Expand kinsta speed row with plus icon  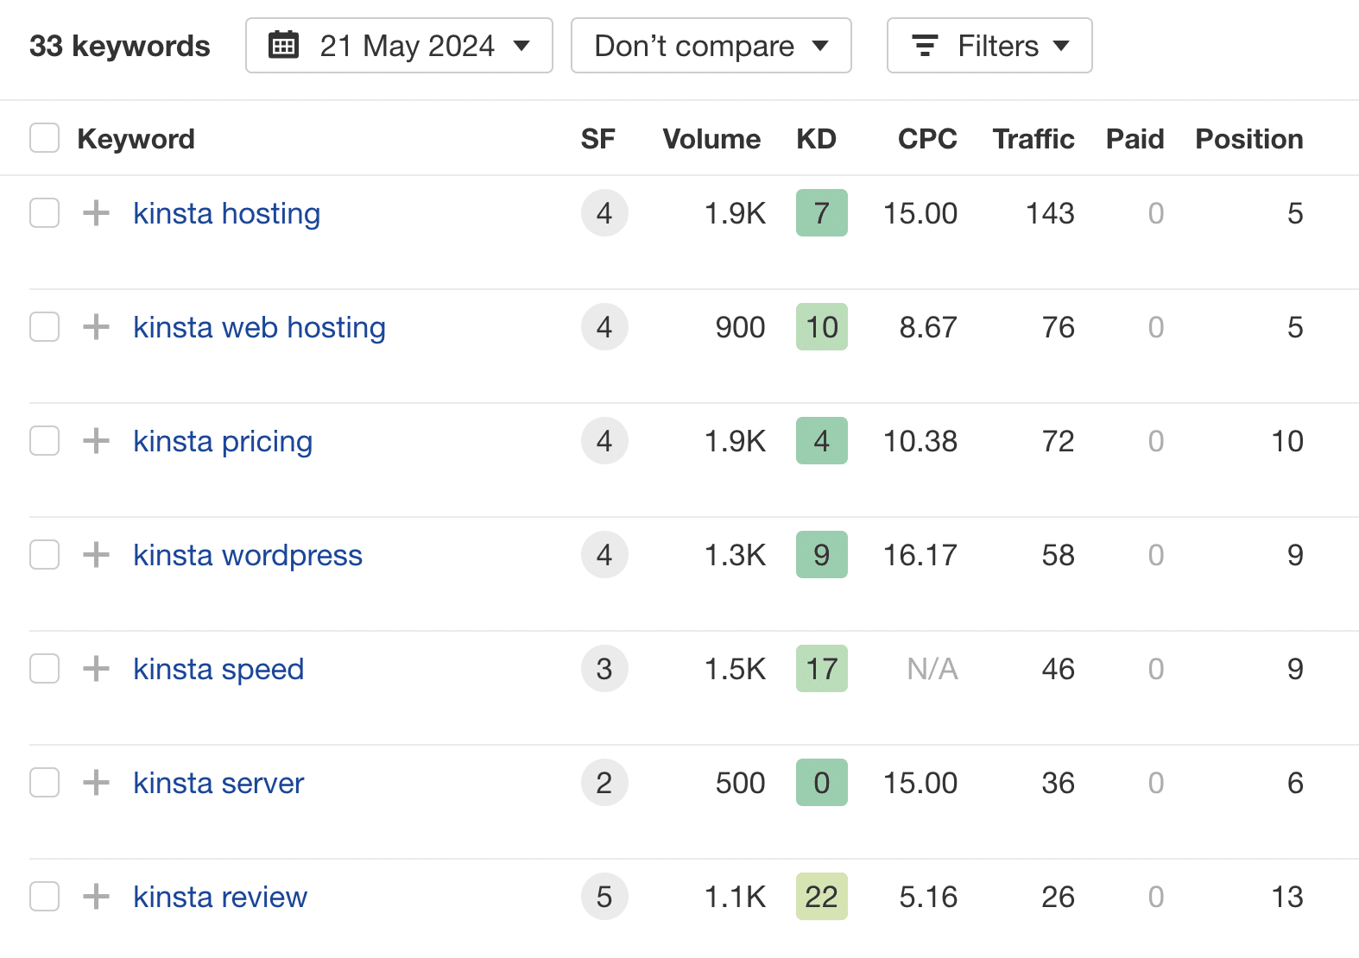(x=96, y=669)
